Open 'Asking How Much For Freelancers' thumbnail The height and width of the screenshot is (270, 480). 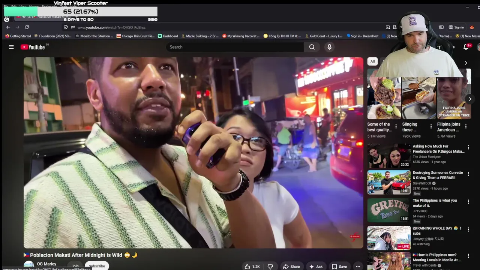coord(389,156)
